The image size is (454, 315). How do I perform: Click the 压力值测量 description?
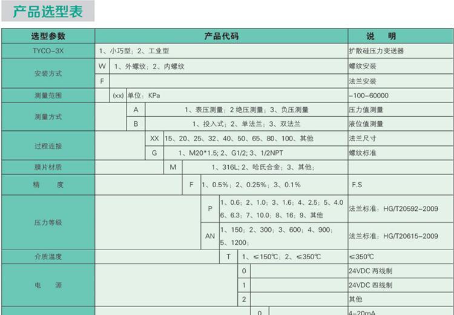(x=366, y=110)
